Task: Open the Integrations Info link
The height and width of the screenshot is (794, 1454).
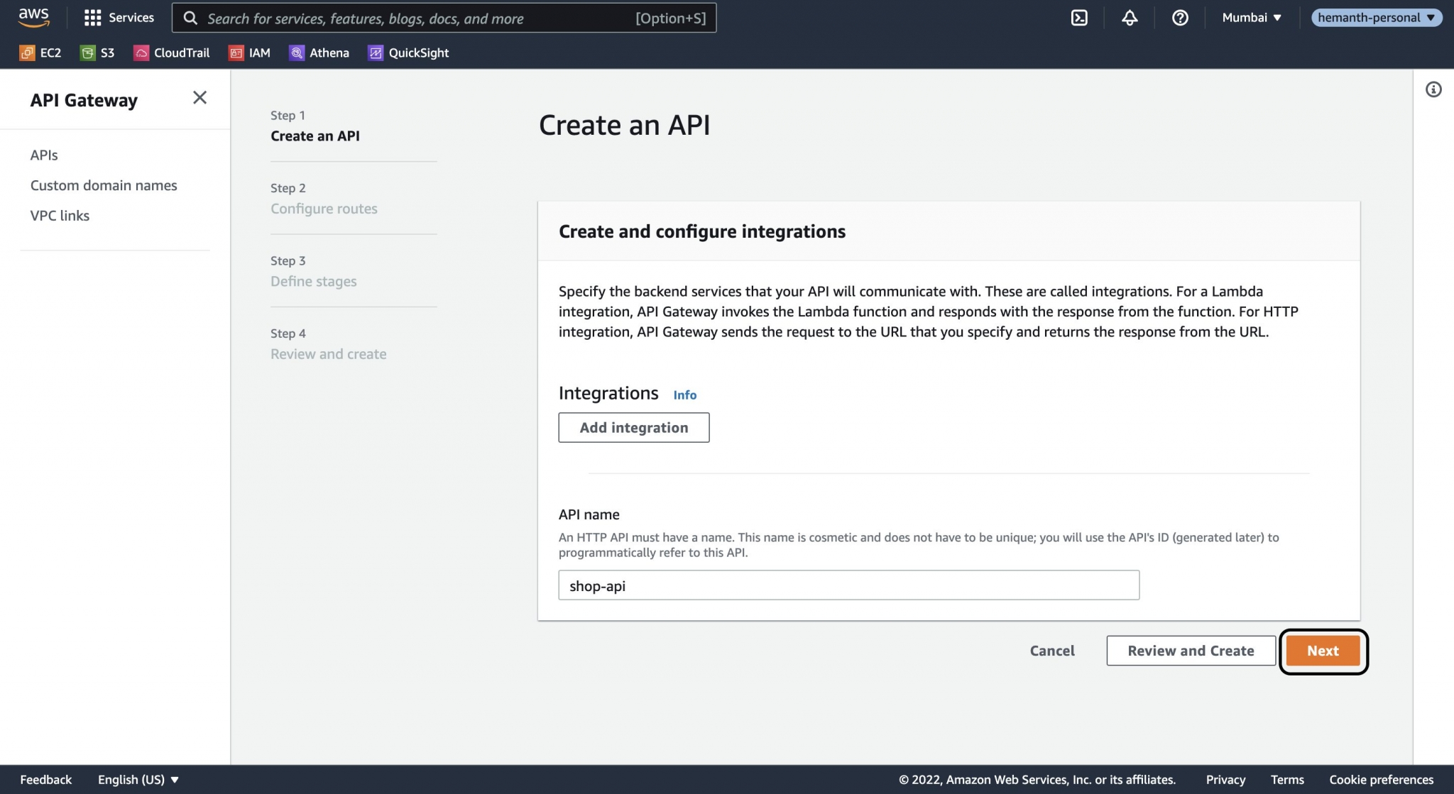Action: point(684,395)
